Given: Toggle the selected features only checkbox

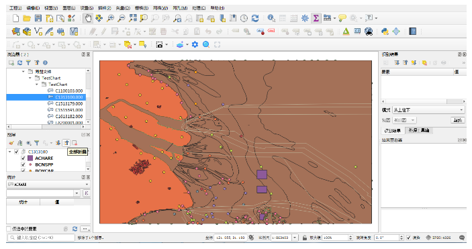Looking at the screenshot, I should (9, 229).
